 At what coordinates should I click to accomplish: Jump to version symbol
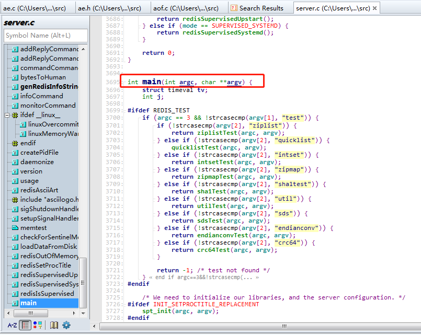pos(31,171)
